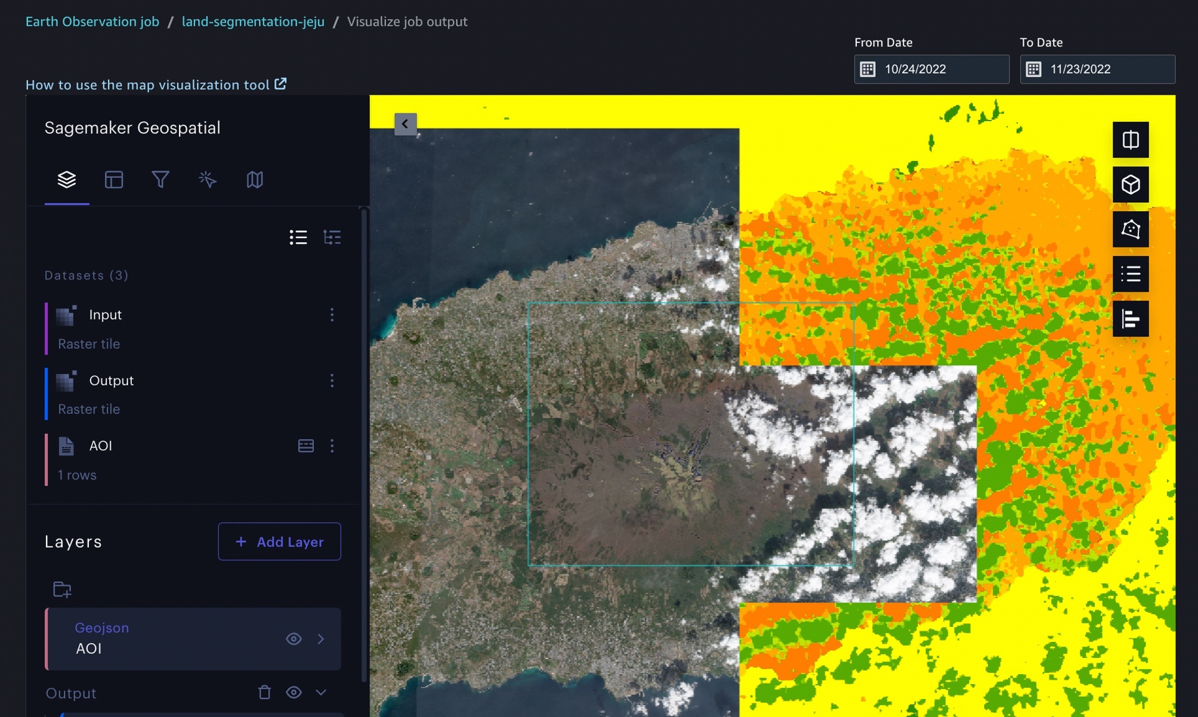Collapse the Output layer chevron
The height and width of the screenshot is (717, 1198).
point(321,692)
